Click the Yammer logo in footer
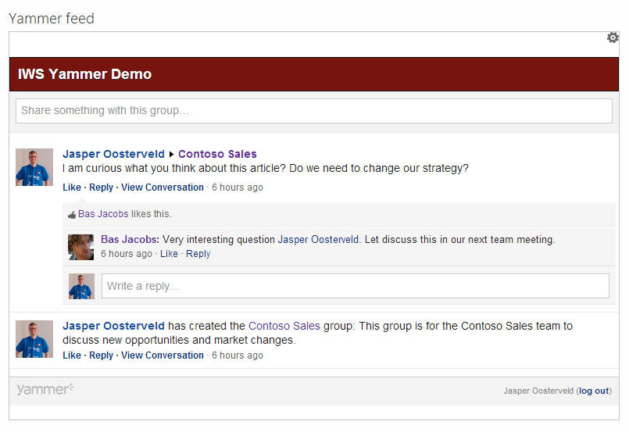 coord(45,389)
